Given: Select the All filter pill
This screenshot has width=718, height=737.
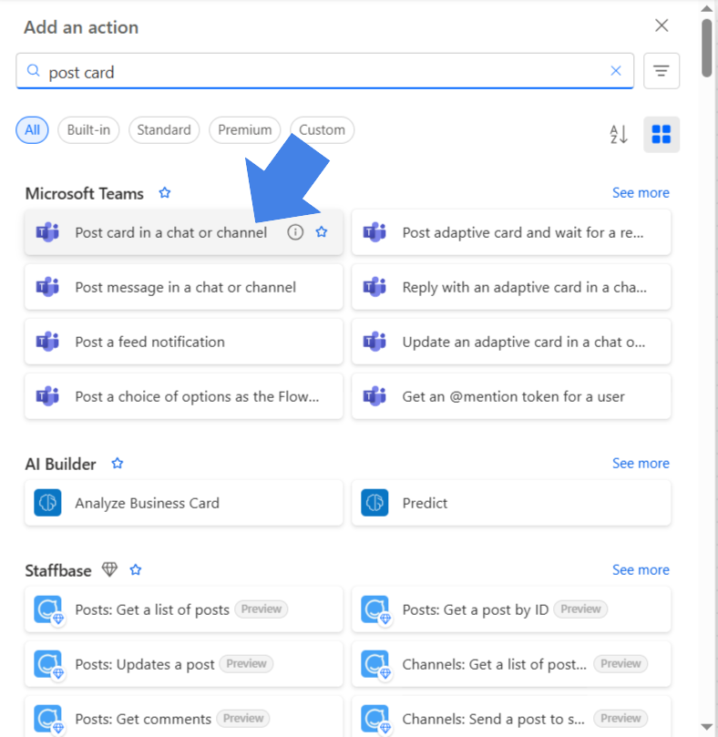Looking at the screenshot, I should click(32, 129).
